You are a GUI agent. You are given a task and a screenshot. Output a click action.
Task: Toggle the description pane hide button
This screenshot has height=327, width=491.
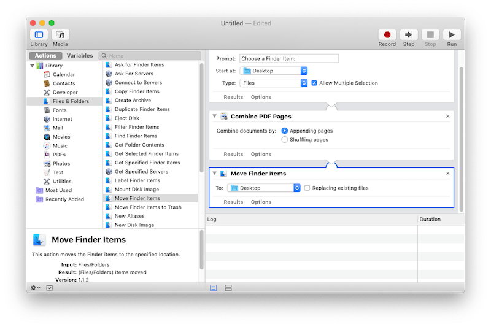tap(50, 288)
